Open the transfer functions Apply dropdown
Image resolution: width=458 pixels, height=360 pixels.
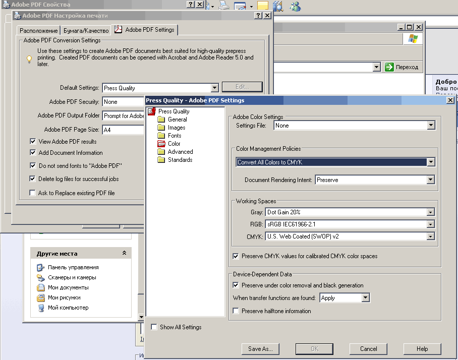click(365, 298)
